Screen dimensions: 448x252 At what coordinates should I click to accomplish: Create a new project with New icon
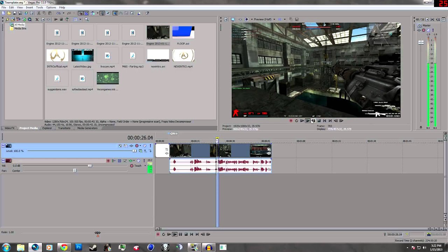point(3,13)
